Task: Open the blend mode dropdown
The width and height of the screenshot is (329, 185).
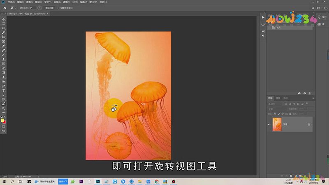Action: [x=277, y=109]
